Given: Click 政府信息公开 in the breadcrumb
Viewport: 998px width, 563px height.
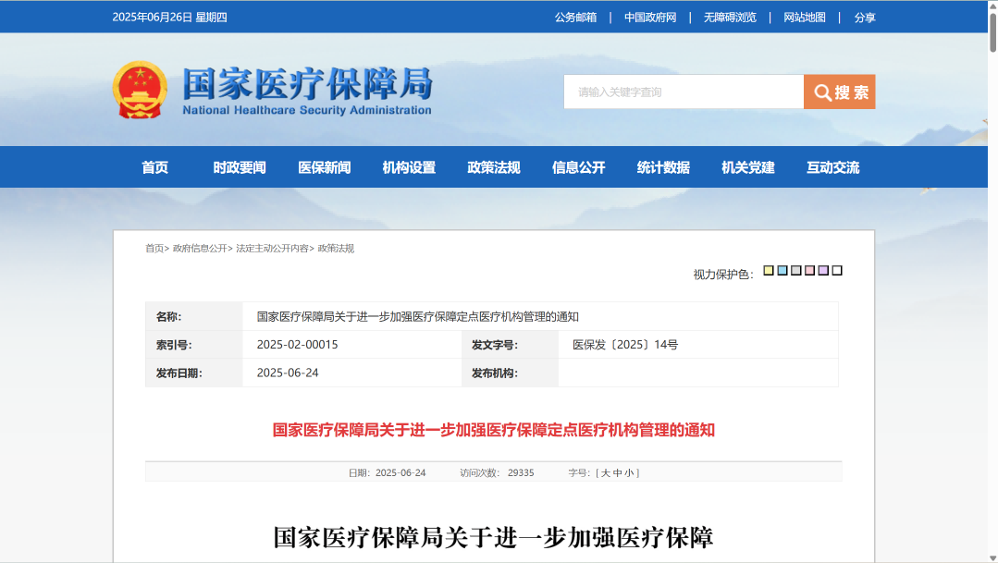Looking at the screenshot, I should [x=200, y=249].
